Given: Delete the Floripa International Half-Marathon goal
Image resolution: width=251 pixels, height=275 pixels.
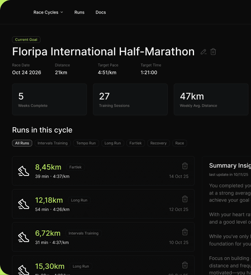Looking at the screenshot, I should coord(213,52).
